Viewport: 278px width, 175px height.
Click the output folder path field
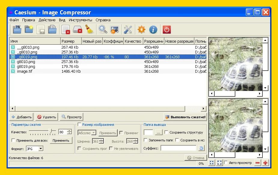click(148, 132)
